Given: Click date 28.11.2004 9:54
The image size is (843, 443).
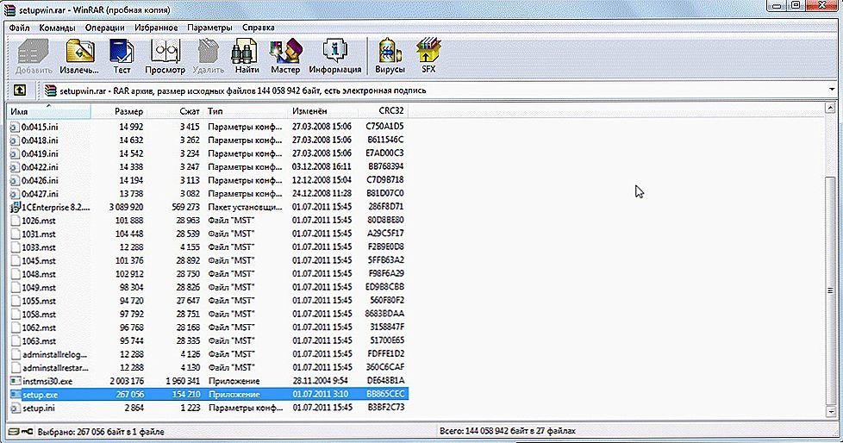Looking at the screenshot, I should point(320,381).
